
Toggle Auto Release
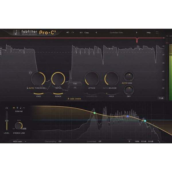point(105,88)
